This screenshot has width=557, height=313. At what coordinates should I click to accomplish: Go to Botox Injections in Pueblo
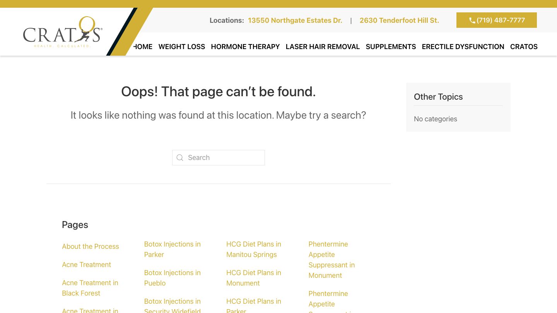coord(172,278)
